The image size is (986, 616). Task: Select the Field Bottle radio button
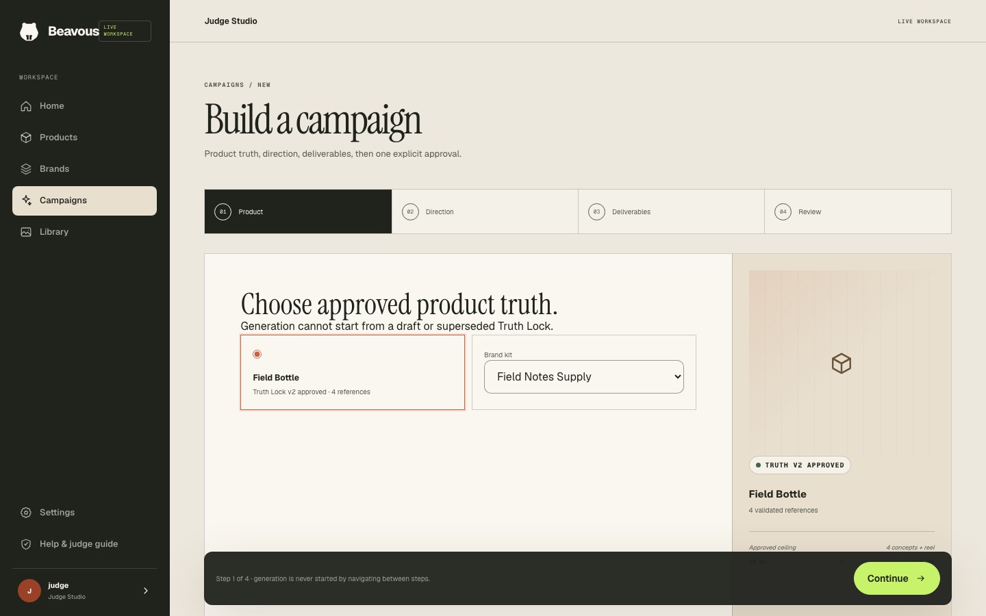[x=257, y=354]
